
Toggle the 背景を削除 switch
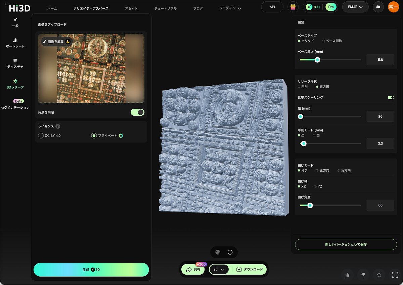(x=137, y=112)
